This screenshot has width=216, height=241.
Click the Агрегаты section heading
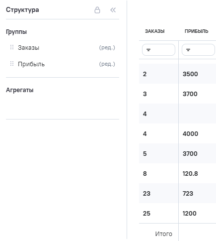pos(20,90)
